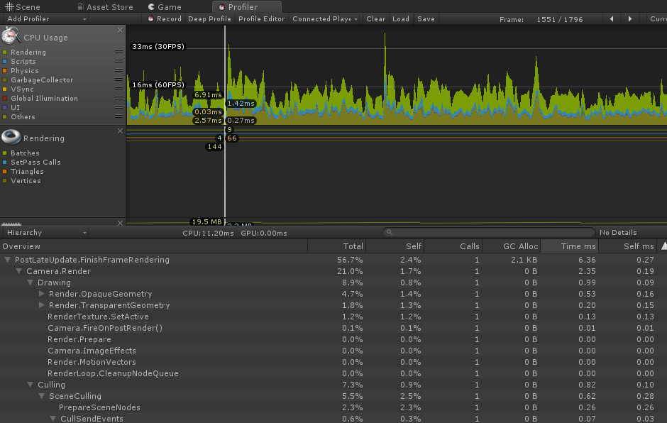Step to the next frame arrow
Image resolution: width=667 pixels, height=423 pixels.
point(630,19)
